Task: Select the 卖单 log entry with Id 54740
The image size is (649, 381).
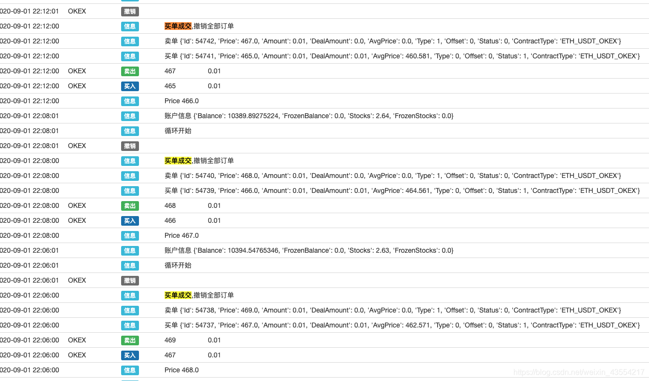Action: coord(393,176)
